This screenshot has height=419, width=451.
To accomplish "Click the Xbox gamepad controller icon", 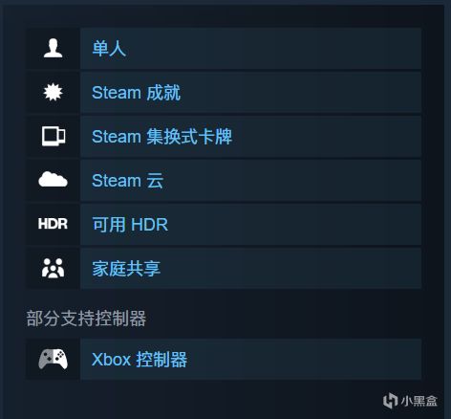I will [53, 359].
